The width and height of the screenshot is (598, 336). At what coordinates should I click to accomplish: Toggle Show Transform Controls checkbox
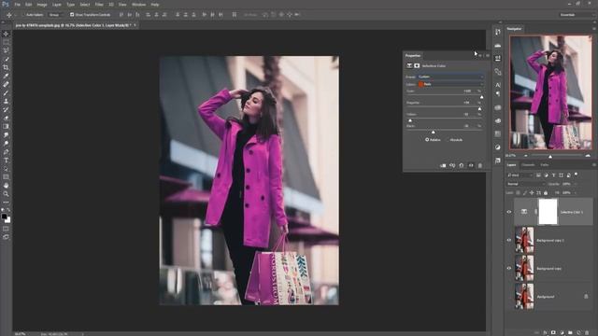pos(72,15)
